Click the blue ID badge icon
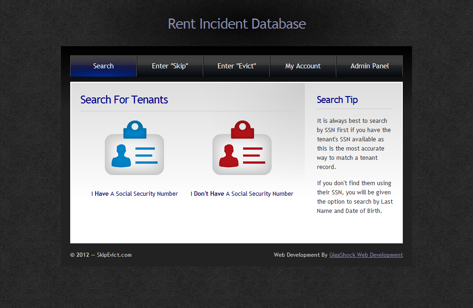Screen dimensions: 473x308 pyautogui.click(x=134, y=147)
